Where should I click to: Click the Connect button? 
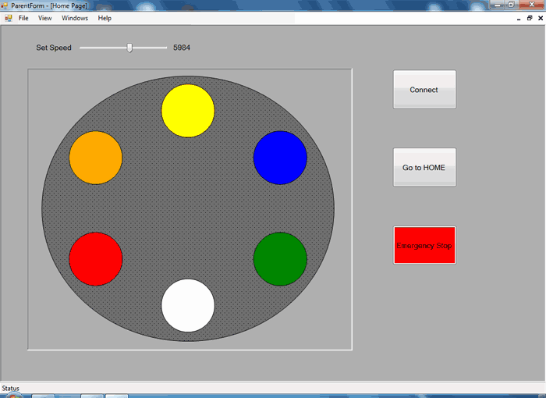(424, 90)
